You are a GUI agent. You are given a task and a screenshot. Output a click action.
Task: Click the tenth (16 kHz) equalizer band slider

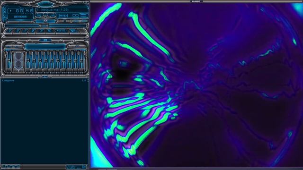tap(81, 60)
